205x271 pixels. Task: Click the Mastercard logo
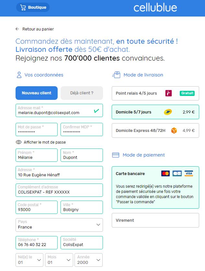tap(165, 173)
